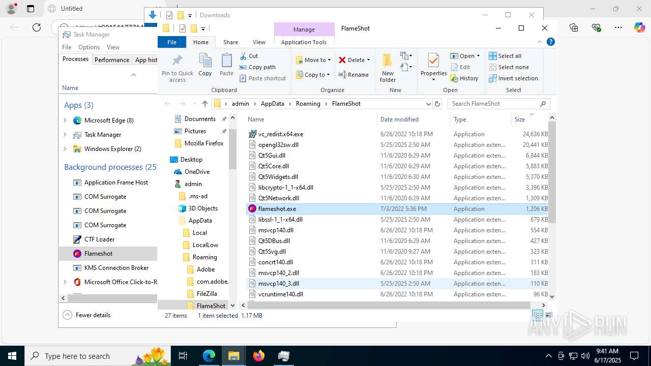Click file list vertical scrollbar
Image resolution: width=651 pixels, height=366 pixels.
click(x=552, y=173)
